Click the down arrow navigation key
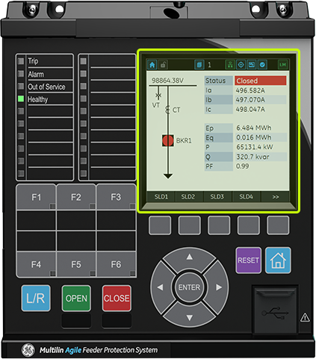This screenshot has width=316, height=359. [190, 318]
